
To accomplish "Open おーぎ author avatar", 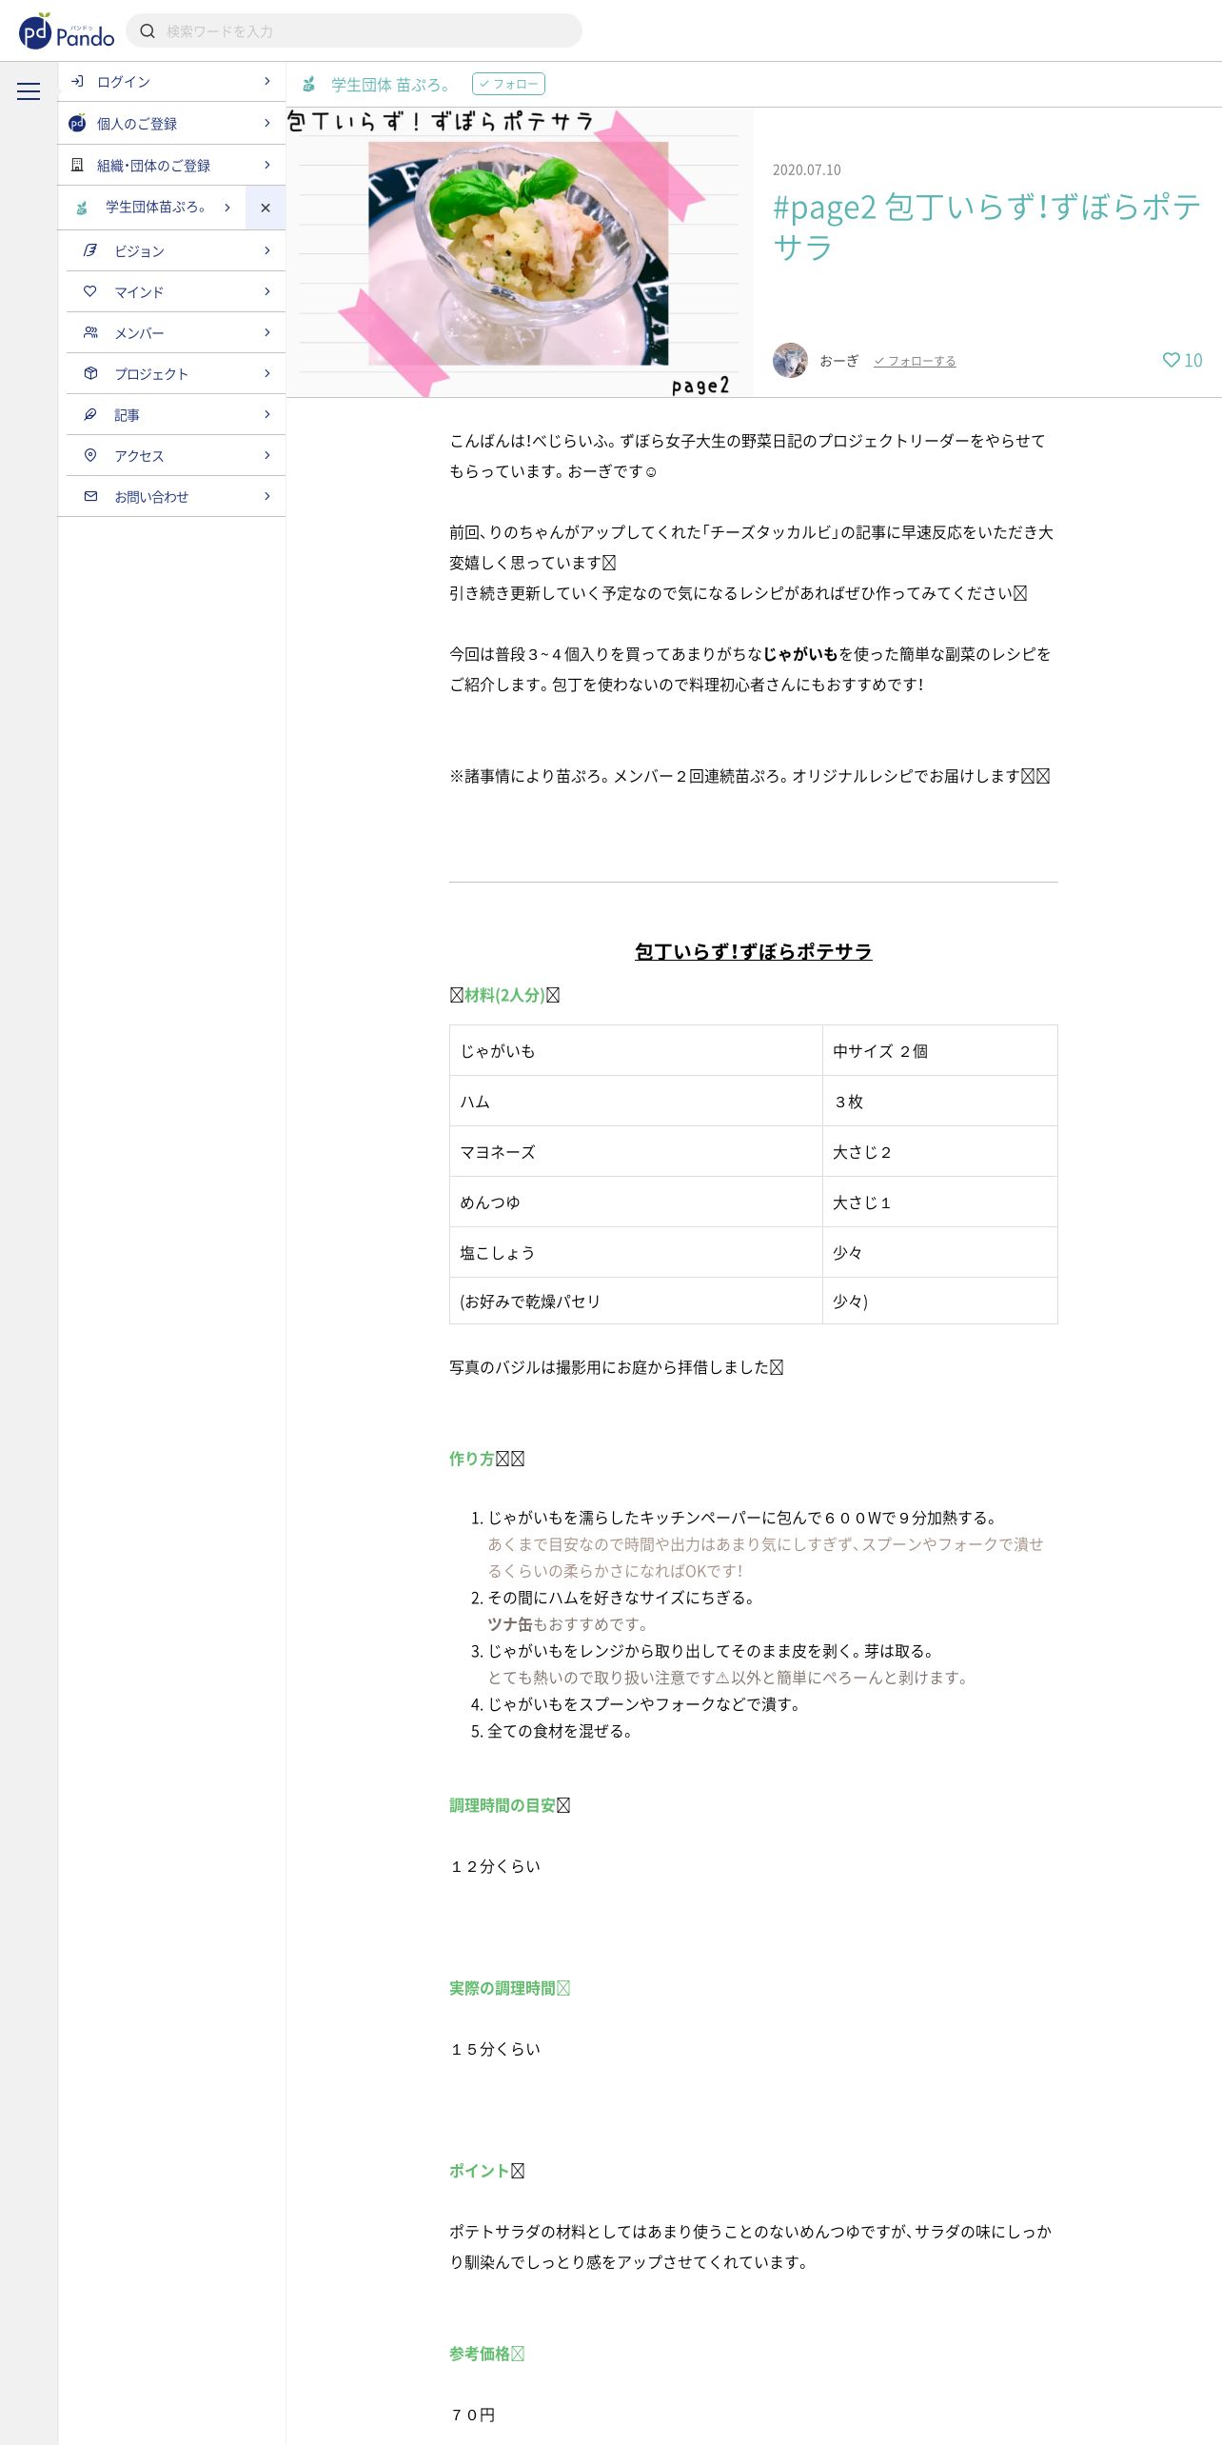I will 790,361.
